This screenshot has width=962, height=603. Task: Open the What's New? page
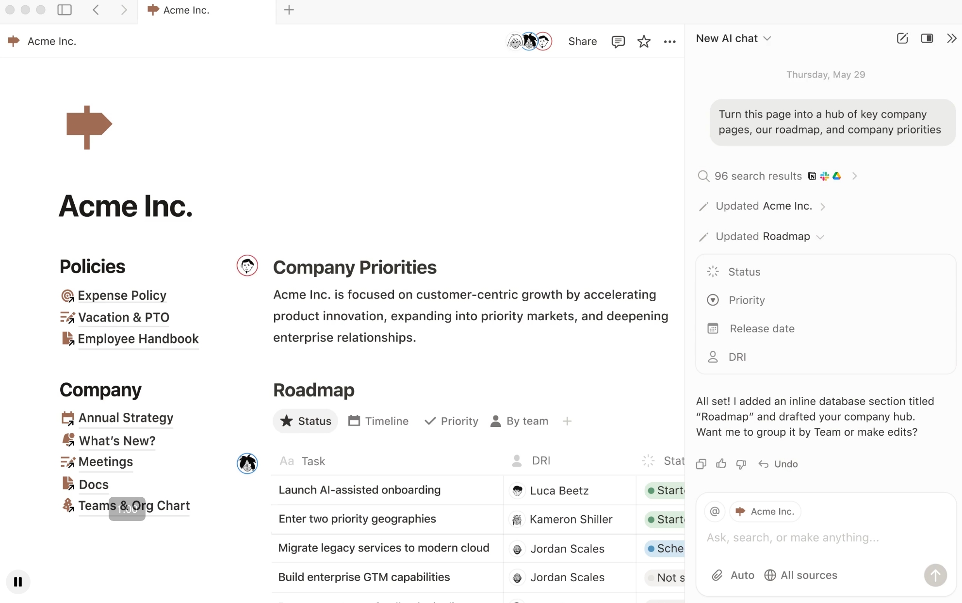(x=109, y=440)
